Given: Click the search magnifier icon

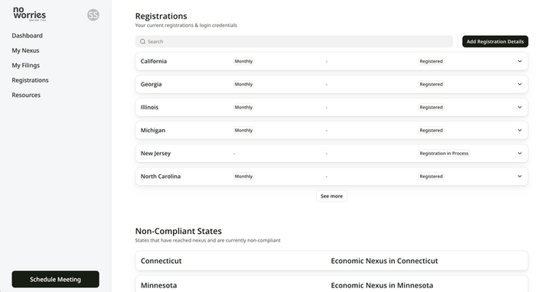Looking at the screenshot, I should point(142,41).
